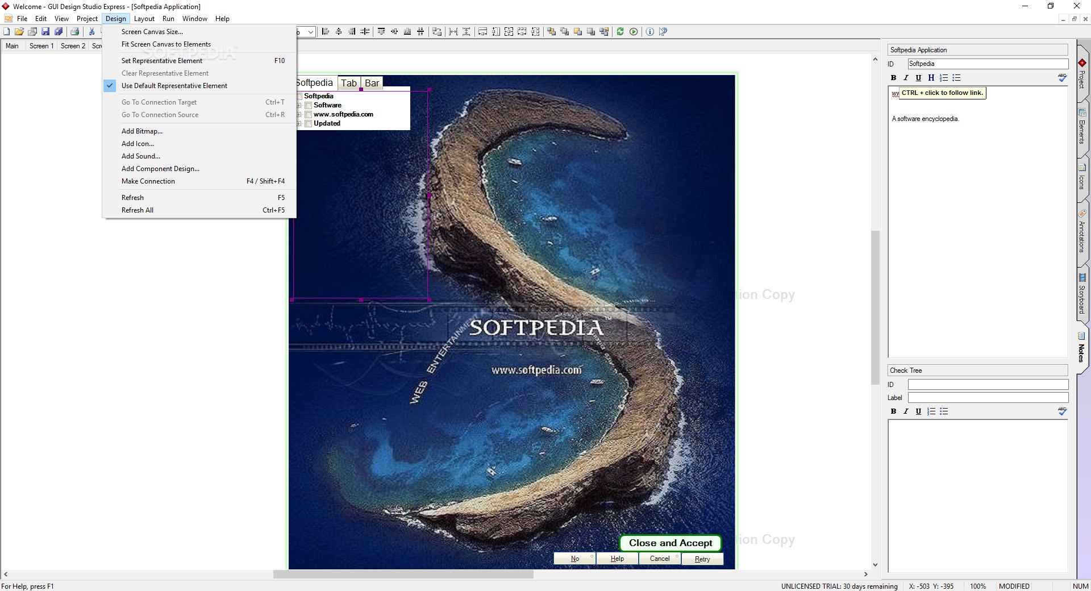Choose Screen Canvas Size menu item

click(199, 32)
